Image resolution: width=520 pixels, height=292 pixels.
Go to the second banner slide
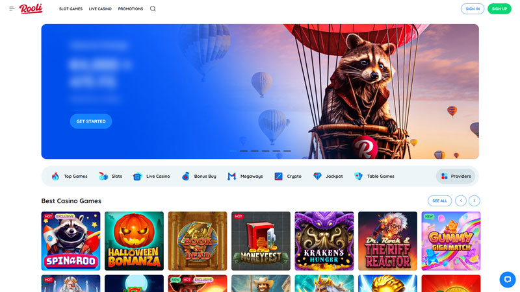(x=244, y=151)
